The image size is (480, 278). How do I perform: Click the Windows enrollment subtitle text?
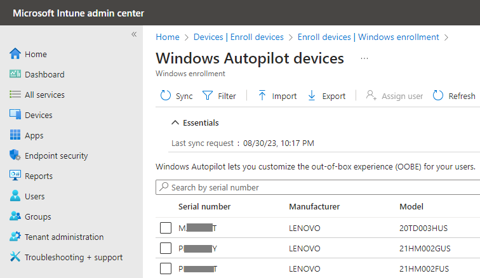click(190, 74)
